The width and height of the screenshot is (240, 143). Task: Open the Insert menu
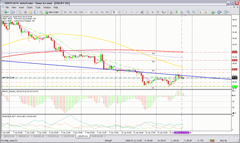point(22,7)
